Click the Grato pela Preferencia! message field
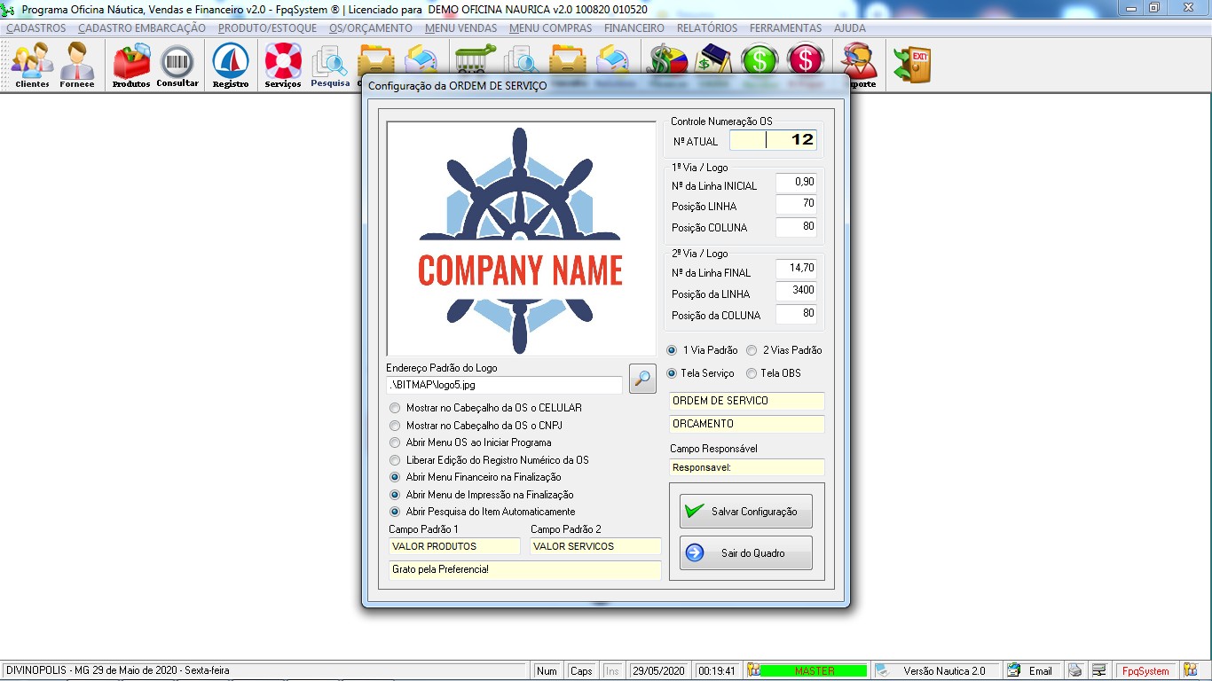Screen dimensions: 1212x681 525,570
